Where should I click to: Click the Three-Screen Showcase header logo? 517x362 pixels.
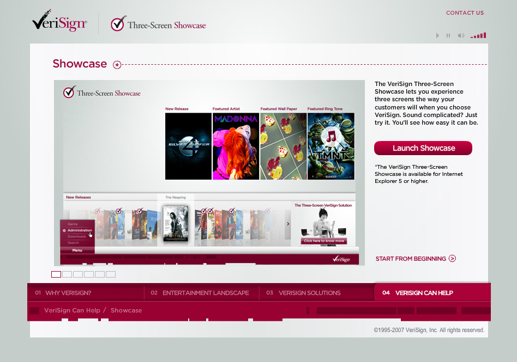click(x=158, y=24)
